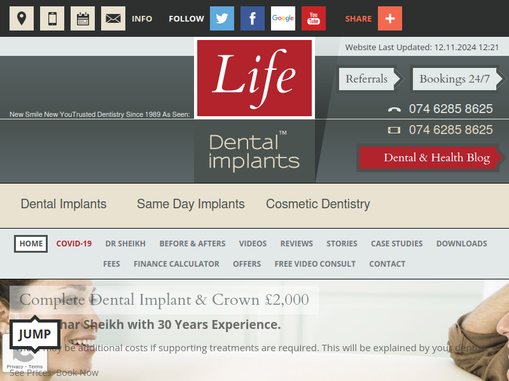Open the COVID-19 page
Screen dimensions: 509x381
[74, 244]
